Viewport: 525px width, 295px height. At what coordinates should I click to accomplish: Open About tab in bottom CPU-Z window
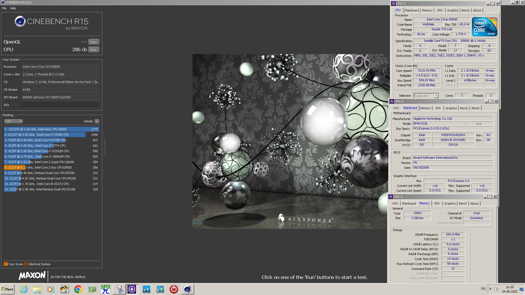(474, 203)
